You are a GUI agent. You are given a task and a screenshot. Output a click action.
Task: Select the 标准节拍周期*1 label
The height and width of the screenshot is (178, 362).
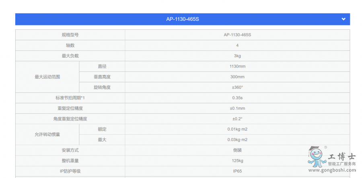coord(70,98)
